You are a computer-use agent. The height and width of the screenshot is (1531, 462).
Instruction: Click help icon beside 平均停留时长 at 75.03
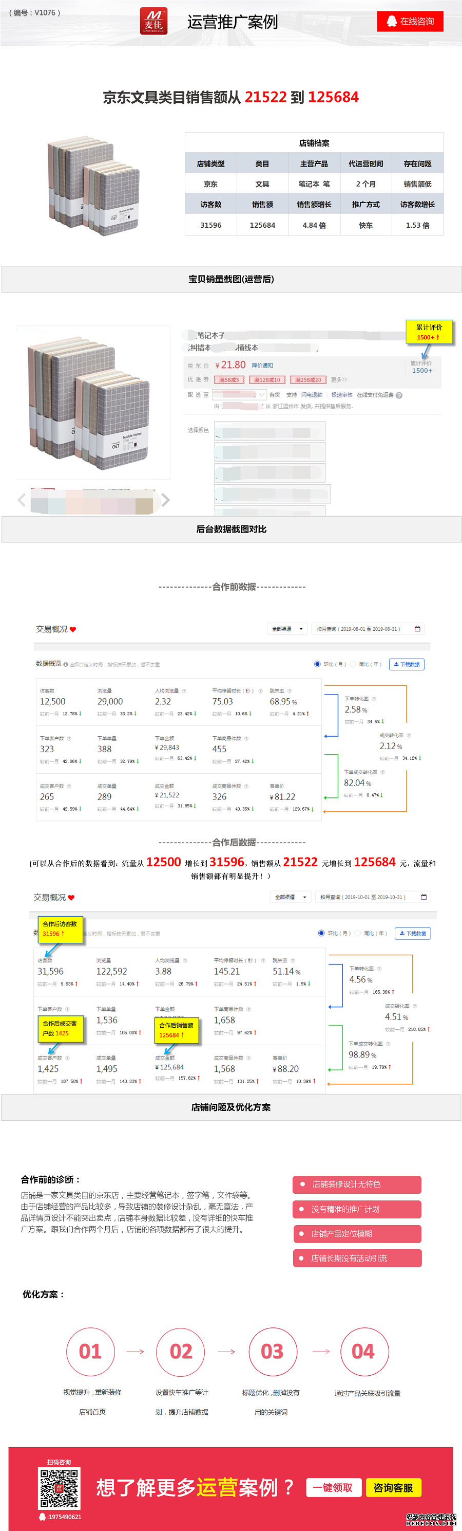click(260, 690)
